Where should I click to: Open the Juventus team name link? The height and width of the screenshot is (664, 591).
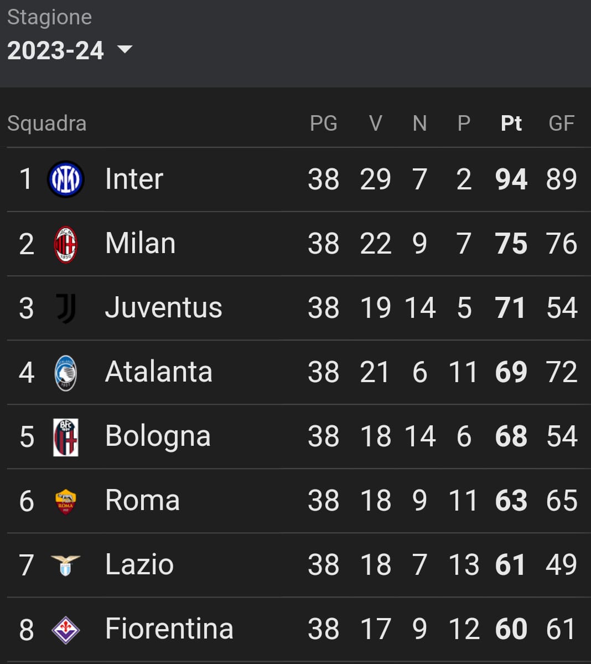pyautogui.click(x=164, y=307)
